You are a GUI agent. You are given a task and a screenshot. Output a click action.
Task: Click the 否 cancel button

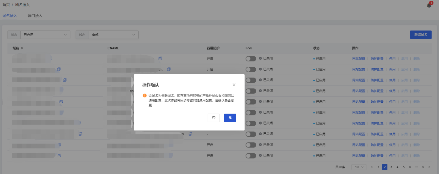(214, 118)
